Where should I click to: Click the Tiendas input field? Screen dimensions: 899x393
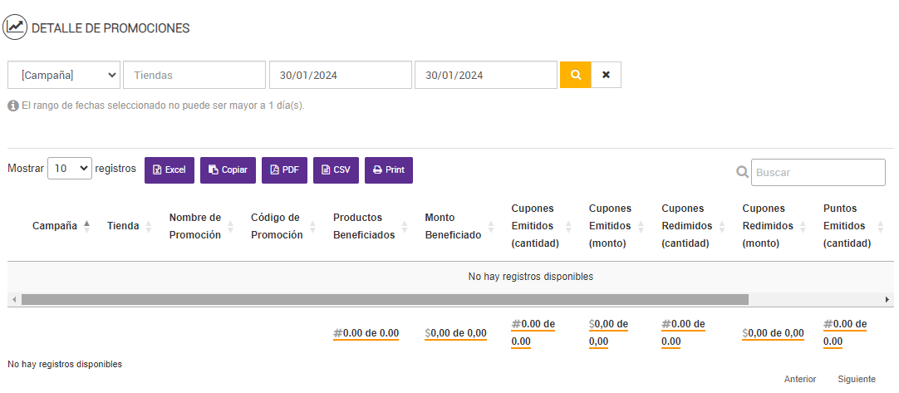194,75
